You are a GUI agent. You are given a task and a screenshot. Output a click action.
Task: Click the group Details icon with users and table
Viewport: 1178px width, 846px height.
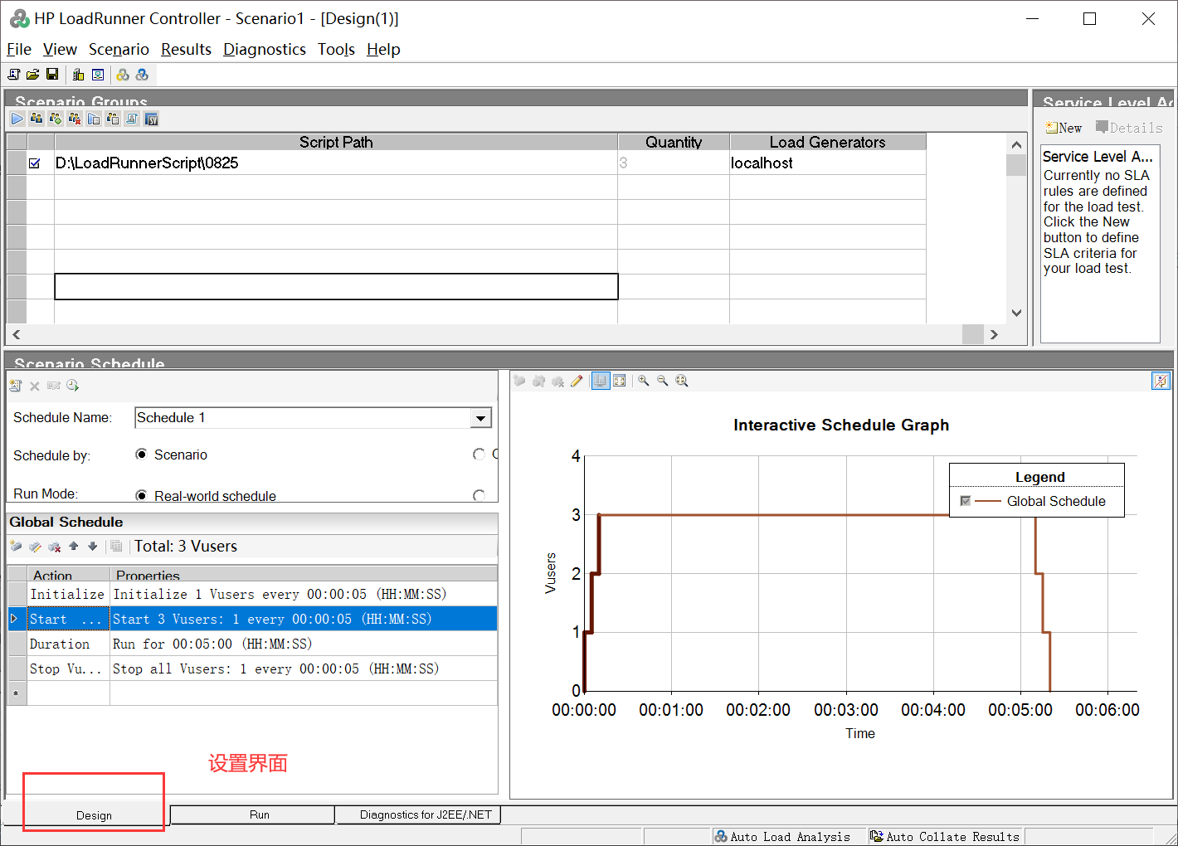pyautogui.click(x=113, y=119)
